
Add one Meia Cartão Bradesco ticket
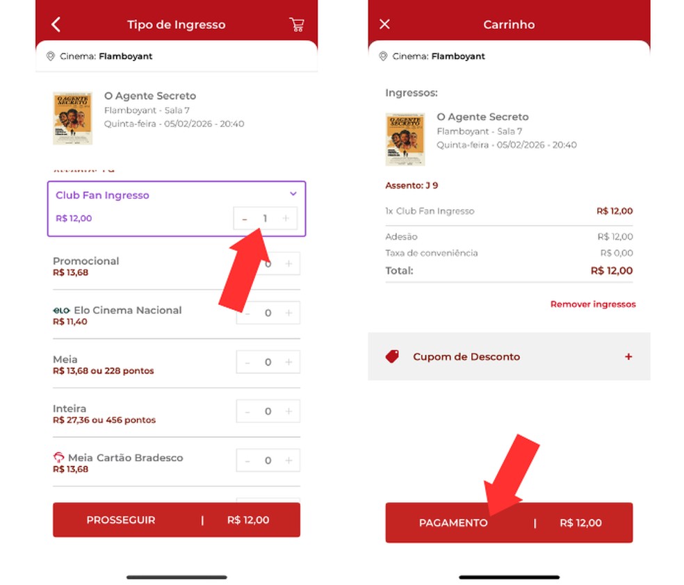pos(288,461)
